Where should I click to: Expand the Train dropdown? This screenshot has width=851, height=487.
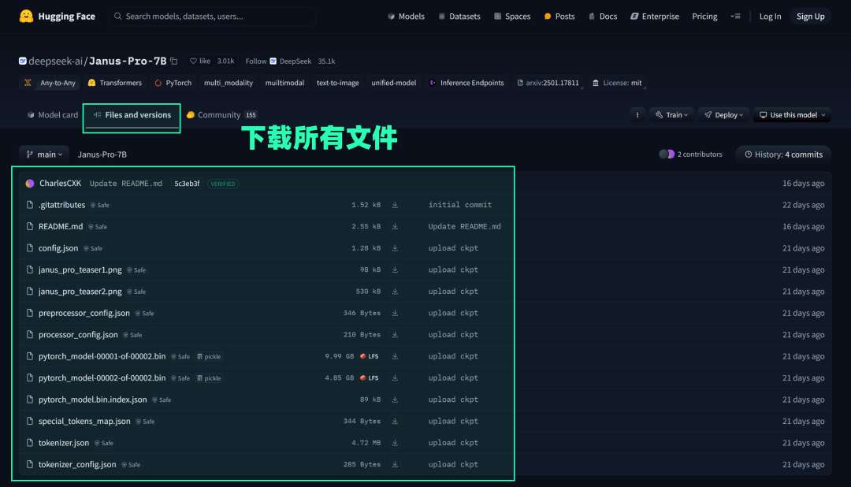pyautogui.click(x=671, y=115)
